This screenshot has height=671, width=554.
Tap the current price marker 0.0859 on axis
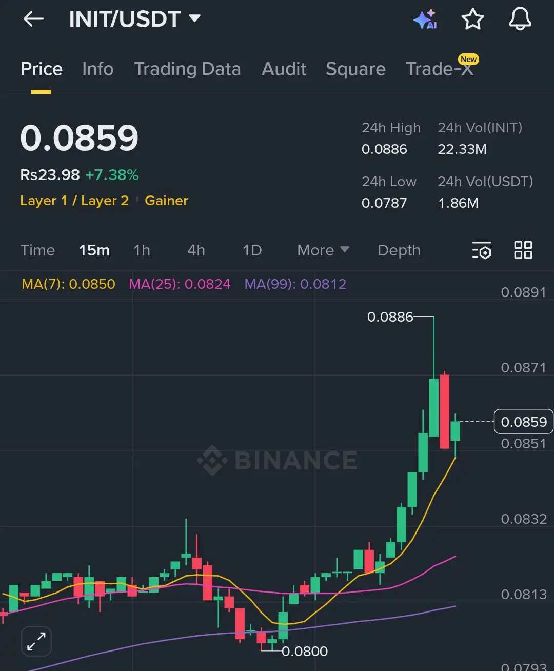(523, 422)
